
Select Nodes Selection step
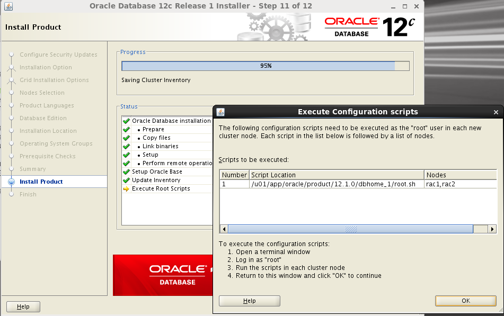(42, 93)
